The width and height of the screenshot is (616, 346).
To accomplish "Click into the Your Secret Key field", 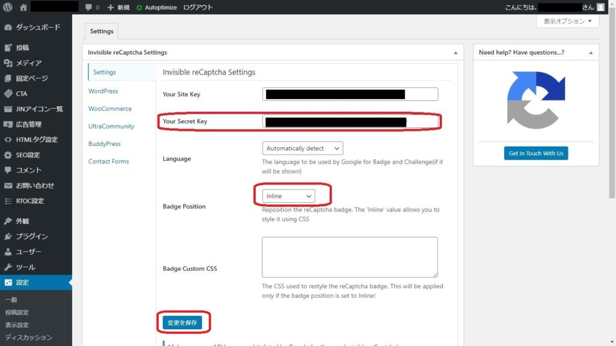I will coord(350,121).
